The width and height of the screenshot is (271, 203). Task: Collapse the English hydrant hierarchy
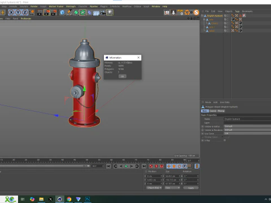click(202, 16)
